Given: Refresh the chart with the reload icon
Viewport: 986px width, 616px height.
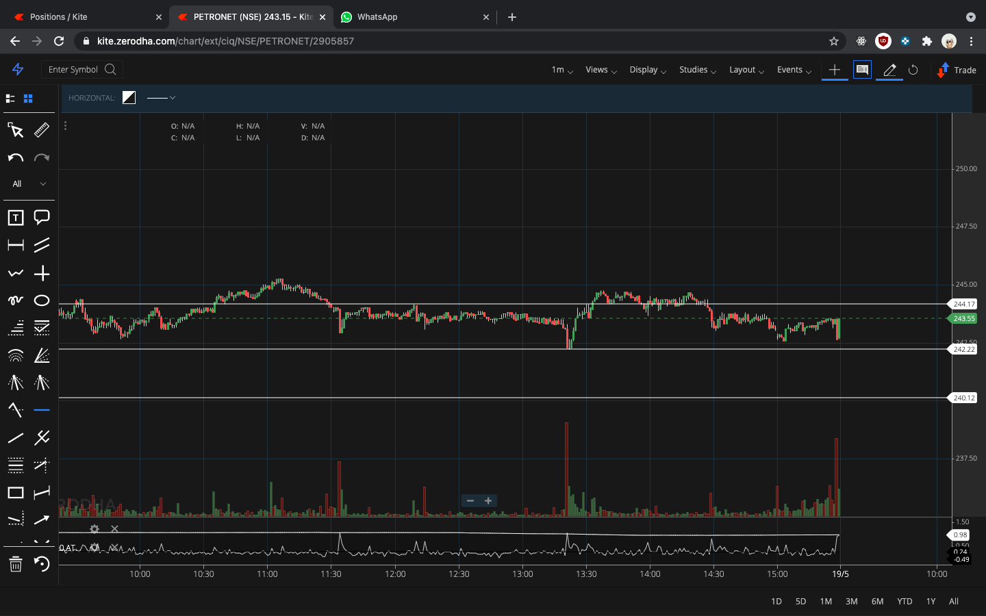Looking at the screenshot, I should tap(913, 69).
